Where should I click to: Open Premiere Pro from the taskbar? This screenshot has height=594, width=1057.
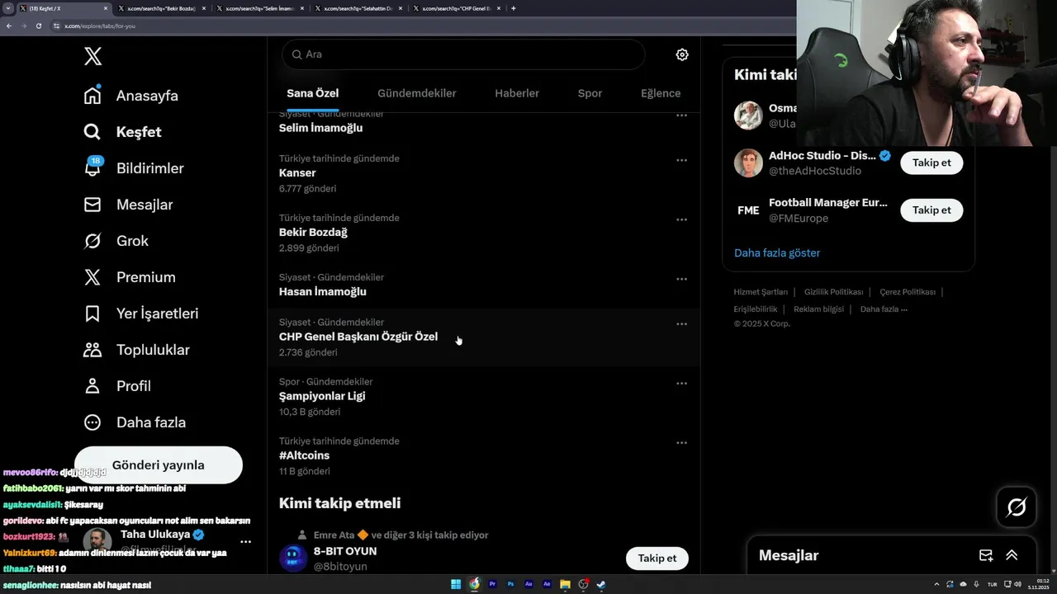(492, 584)
